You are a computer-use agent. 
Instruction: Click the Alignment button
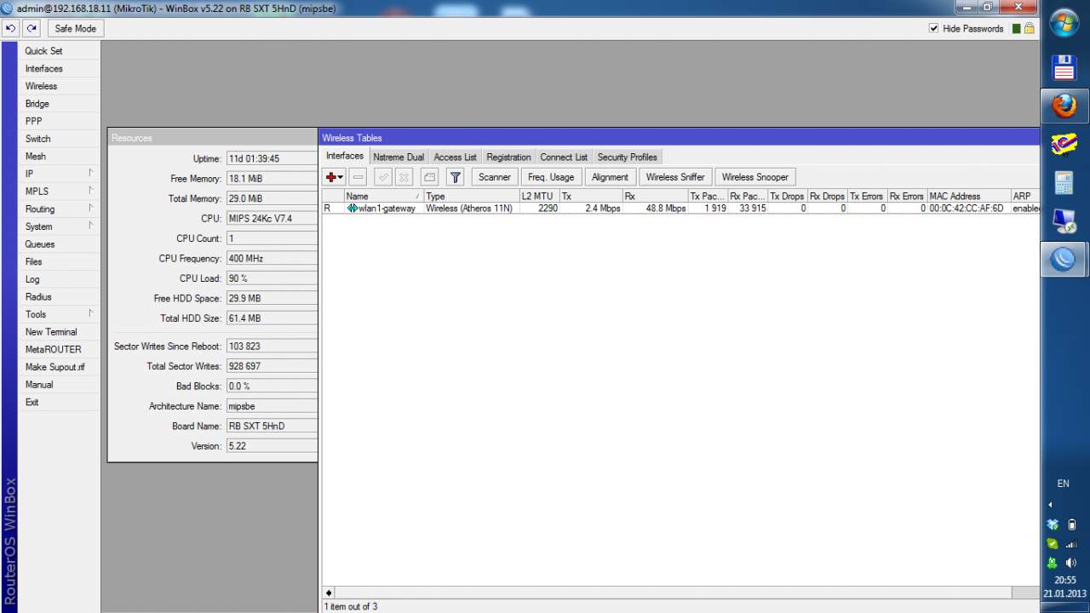coord(610,177)
